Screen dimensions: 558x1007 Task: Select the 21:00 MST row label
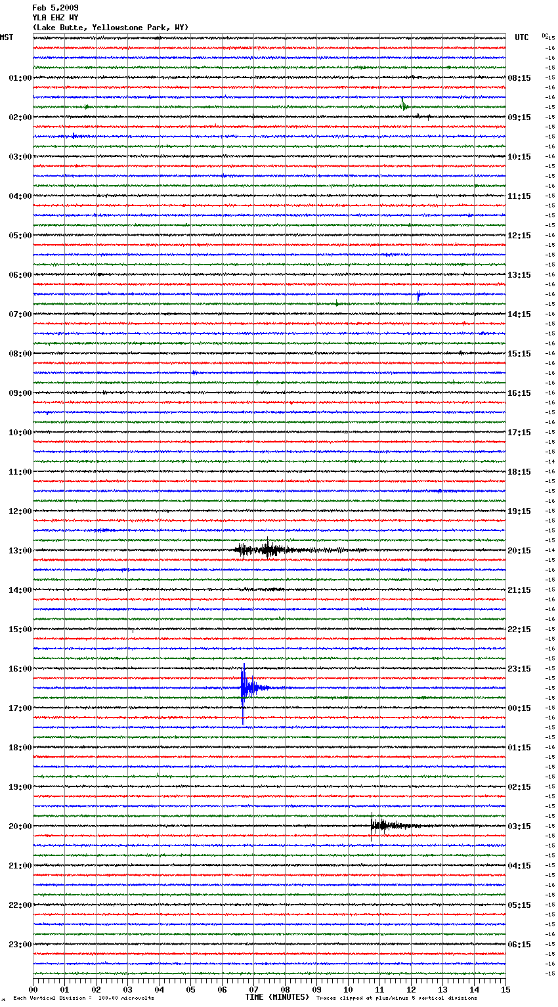coord(20,866)
